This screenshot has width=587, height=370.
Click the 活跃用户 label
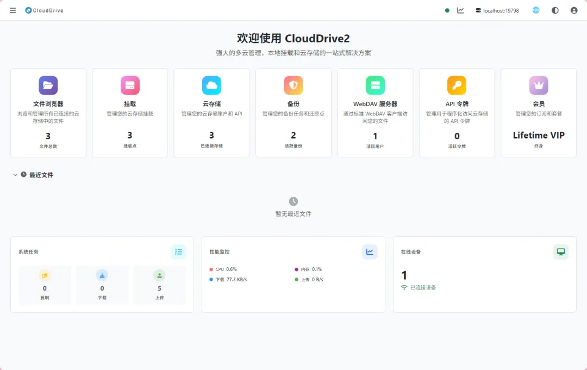[x=375, y=146]
